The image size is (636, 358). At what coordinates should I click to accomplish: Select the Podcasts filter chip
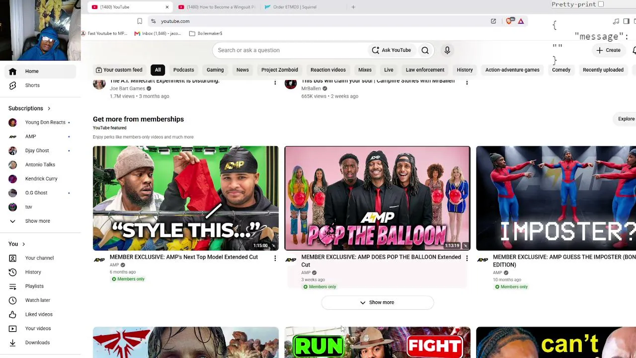184,70
